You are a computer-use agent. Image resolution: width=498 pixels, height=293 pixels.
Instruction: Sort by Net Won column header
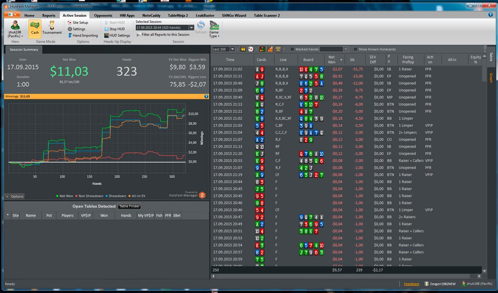335,60
